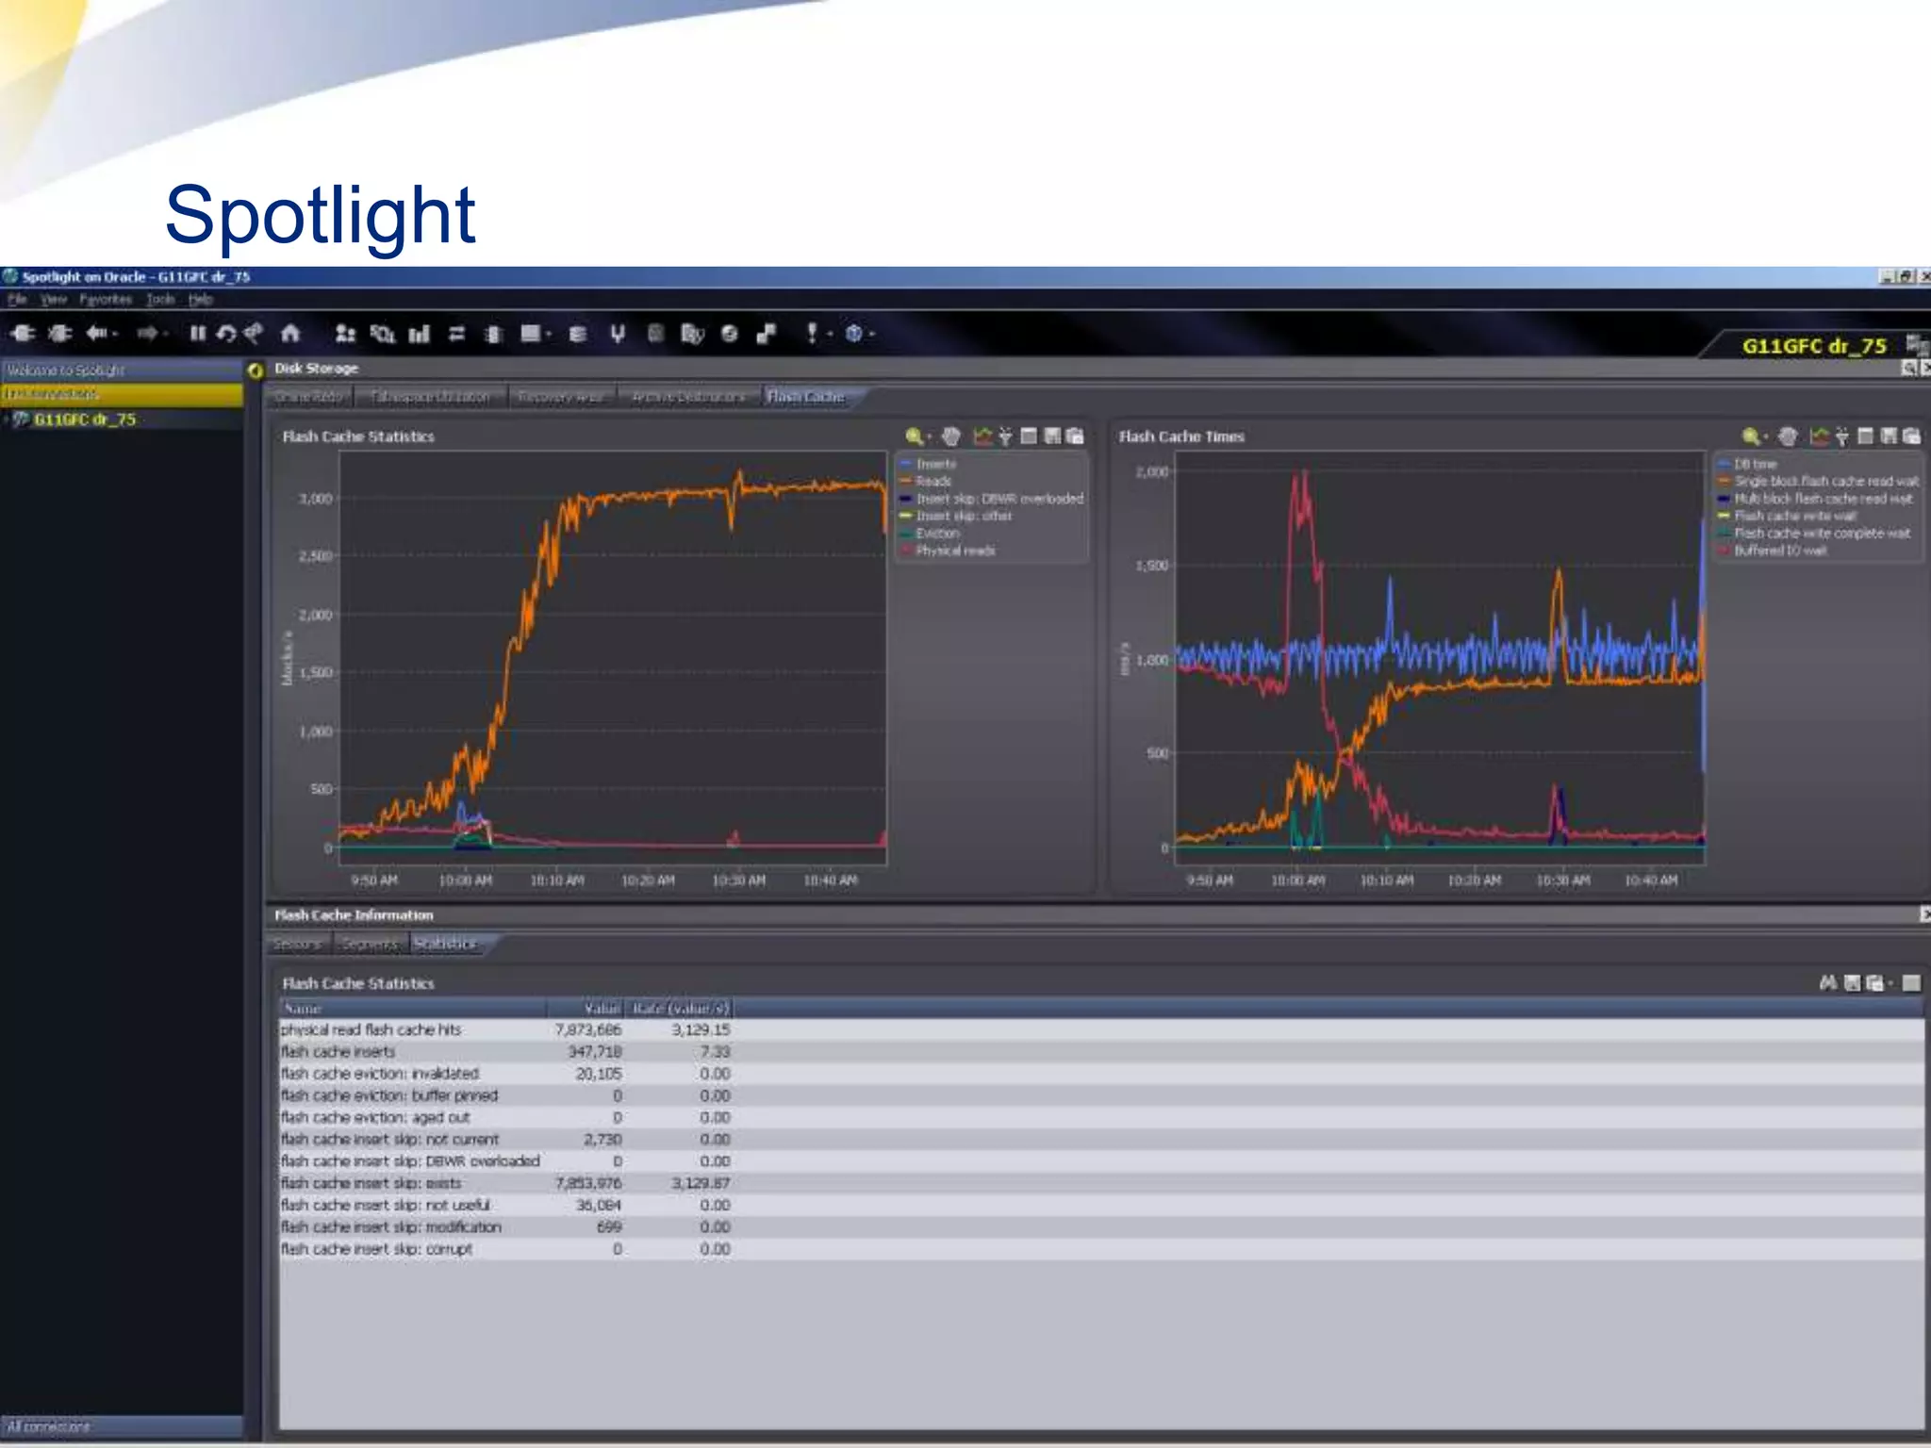The height and width of the screenshot is (1448, 1931).
Task: Click the bar chart Activity toolbar icon
Action: click(419, 334)
